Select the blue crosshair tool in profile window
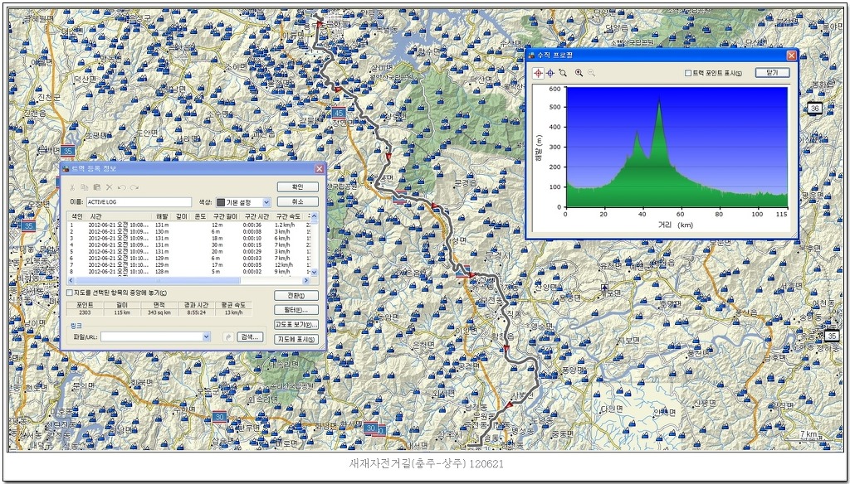 tap(550, 73)
